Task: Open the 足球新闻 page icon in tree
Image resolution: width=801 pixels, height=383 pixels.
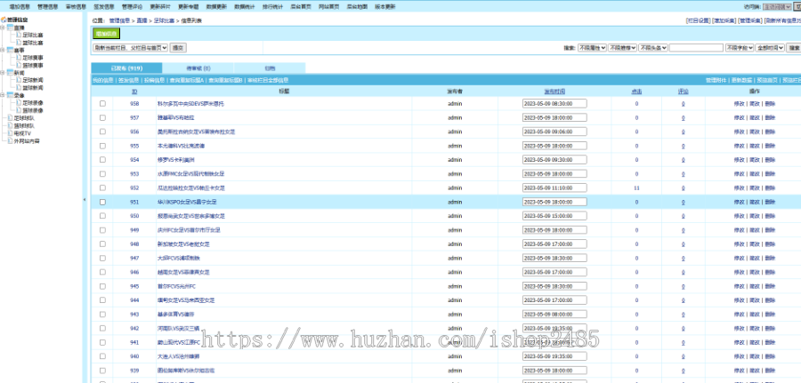Action: pos(19,80)
